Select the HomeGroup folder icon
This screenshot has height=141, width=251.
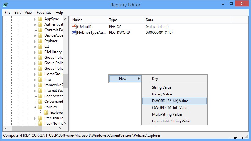point(40,74)
